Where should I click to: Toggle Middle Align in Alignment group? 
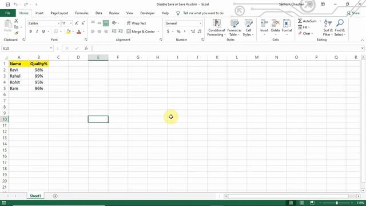99,23
